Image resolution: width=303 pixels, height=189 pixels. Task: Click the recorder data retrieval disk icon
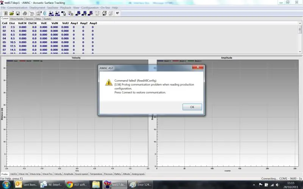[63, 13]
